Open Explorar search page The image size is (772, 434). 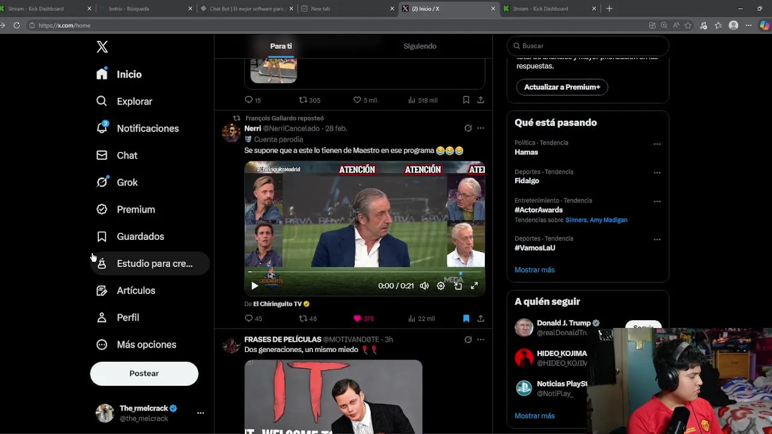tap(124, 101)
